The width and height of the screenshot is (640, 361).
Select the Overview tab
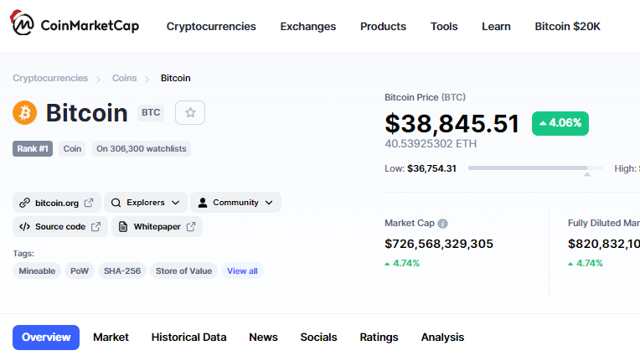(46, 338)
